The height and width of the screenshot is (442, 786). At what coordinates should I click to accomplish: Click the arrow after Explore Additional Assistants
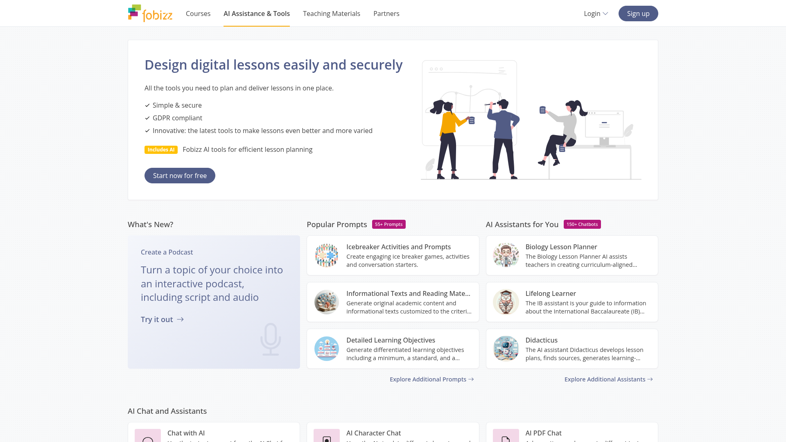pyautogui.click(x=650, y=379)
